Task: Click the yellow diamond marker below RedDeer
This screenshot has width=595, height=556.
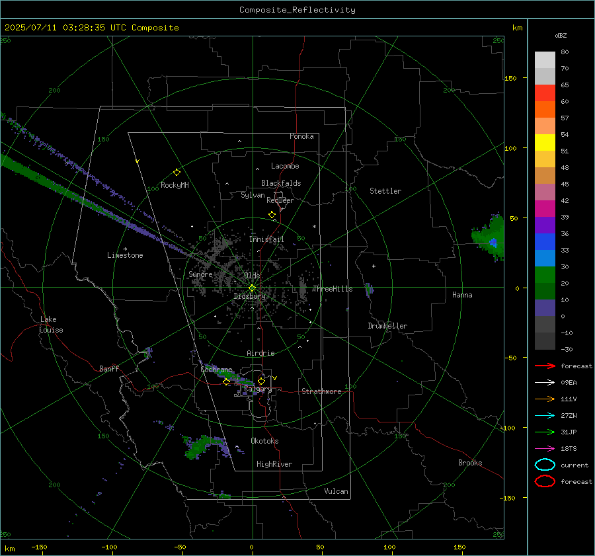Action: pos(272,215)
